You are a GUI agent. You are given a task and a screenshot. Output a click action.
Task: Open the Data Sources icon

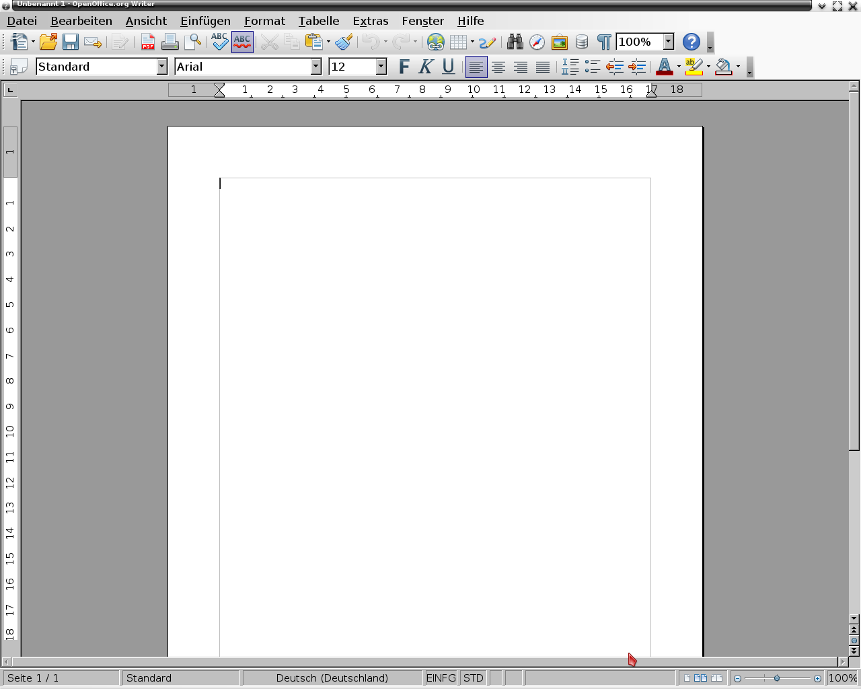582,42
